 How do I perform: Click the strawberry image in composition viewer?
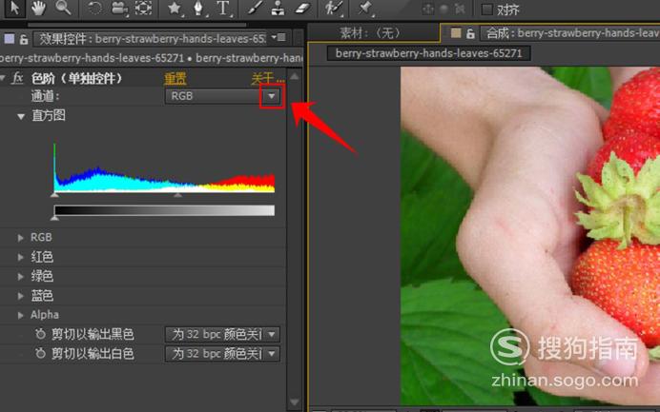point(530,235)
